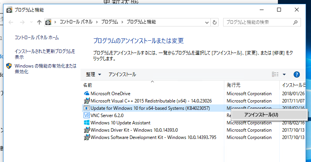Click the Windows 10 Update Assistant logo icon
The image size is (311, 162).
coord(87,122)
